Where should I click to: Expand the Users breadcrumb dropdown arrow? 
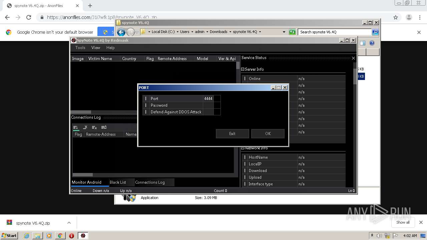(x=192, y=32)
